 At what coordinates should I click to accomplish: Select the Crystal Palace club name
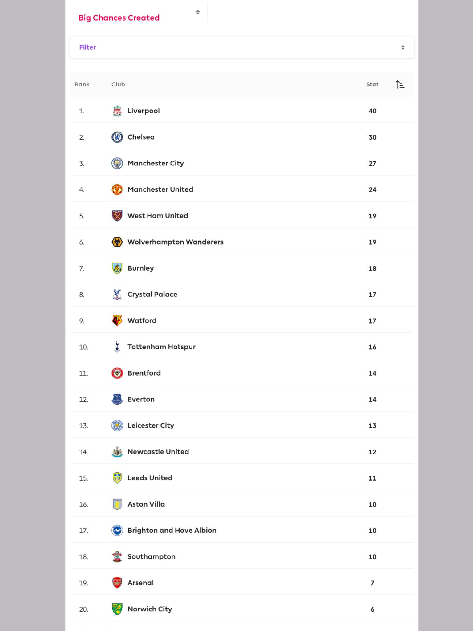point(152,294)
